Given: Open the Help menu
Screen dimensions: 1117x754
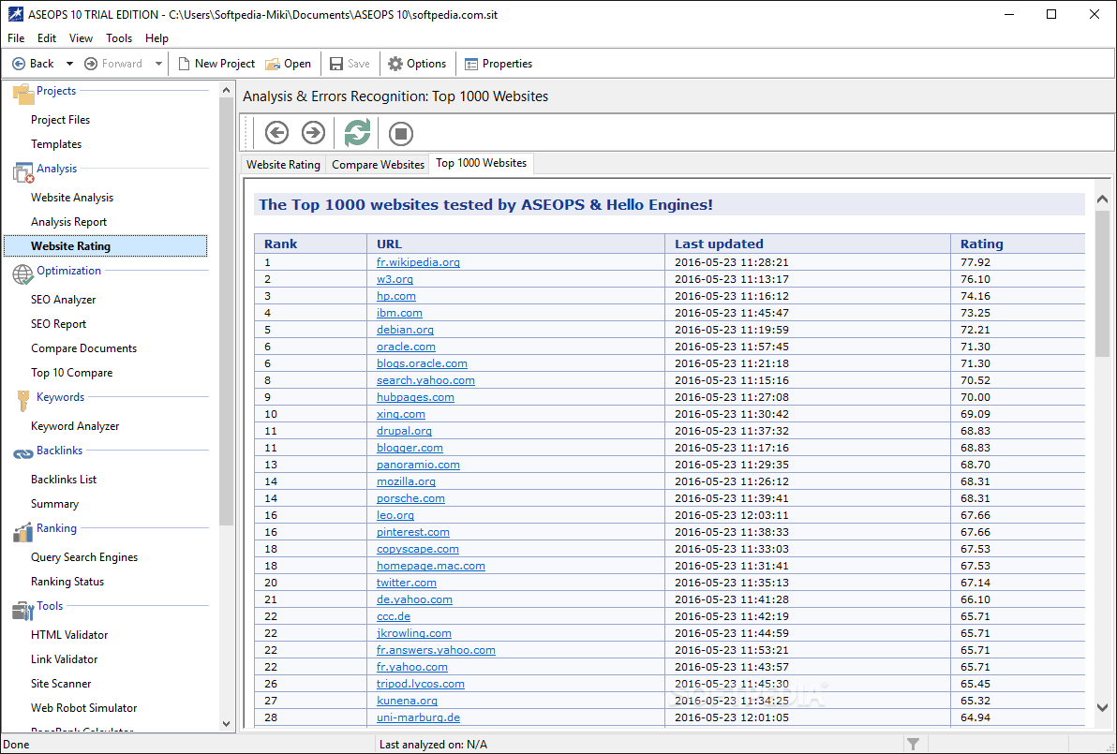Looking at the screenshot, I should [156, 38].
